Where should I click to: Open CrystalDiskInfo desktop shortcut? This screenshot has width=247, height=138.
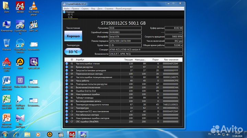tap(20, 27)
